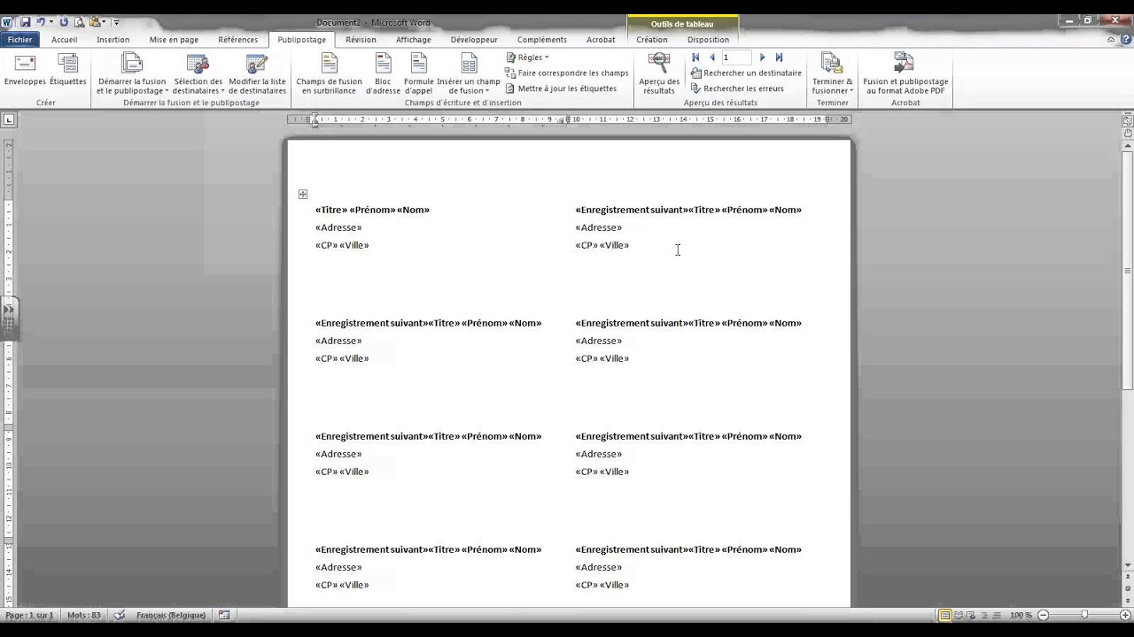Go to previous record arrow
Image resolution: width=1134 pixels, height=637 pixels.
coord(711,58)
